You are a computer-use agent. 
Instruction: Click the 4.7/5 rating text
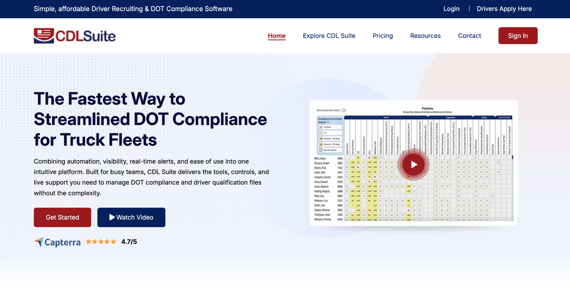click(129, 241)
